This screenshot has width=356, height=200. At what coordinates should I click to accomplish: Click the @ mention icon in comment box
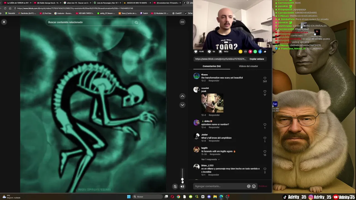coord(249,186)
